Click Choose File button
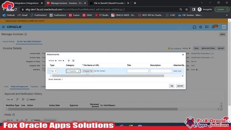Screen dimensions: 231x130 coord(88,71)
